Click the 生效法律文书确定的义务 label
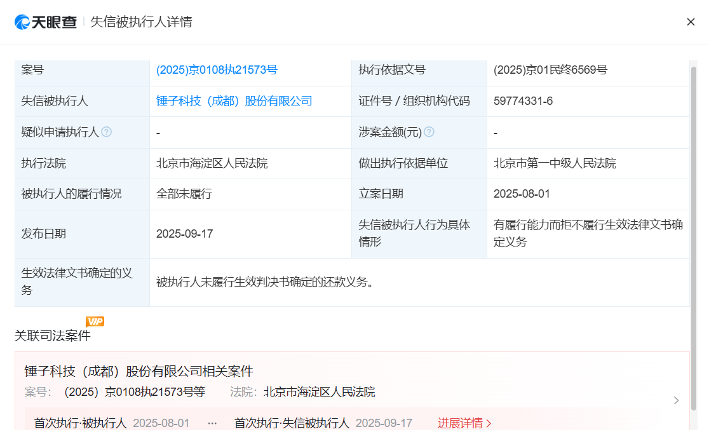Image resolution: width=709 pixels, height=441 pixels. [77, 282]
